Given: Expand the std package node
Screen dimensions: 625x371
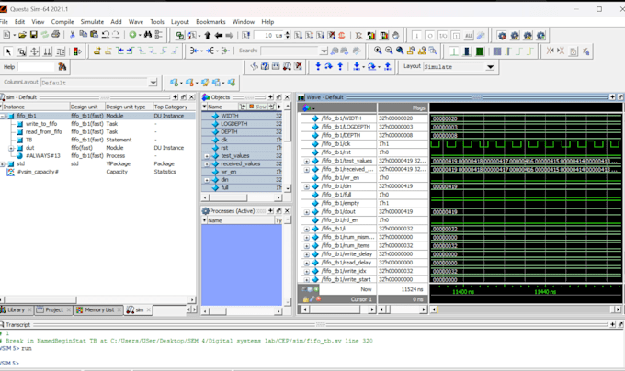Looking at the screenshot, I should (3, 164).
